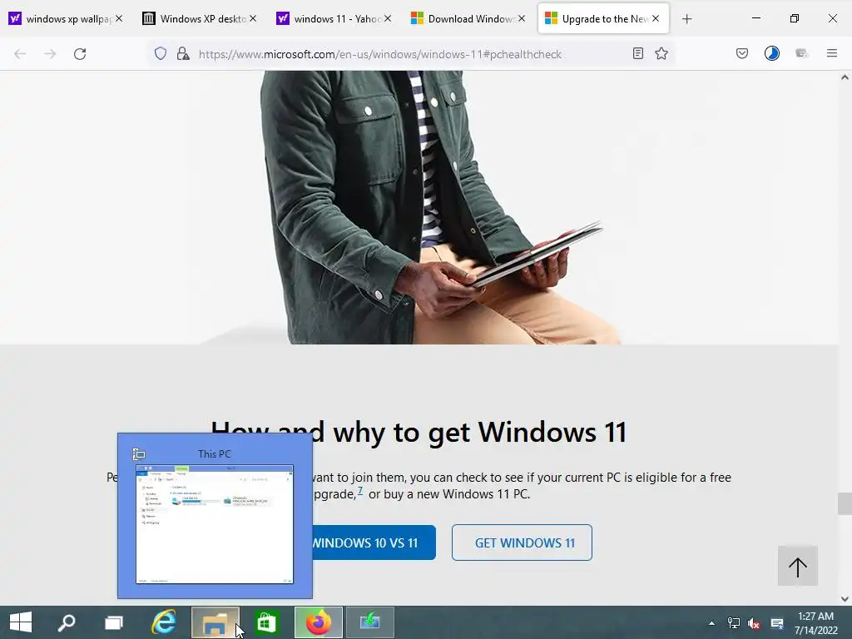The image size is (852, 639).
Task: Click the taskbar clock and date
Action: (x=815, y=623)
